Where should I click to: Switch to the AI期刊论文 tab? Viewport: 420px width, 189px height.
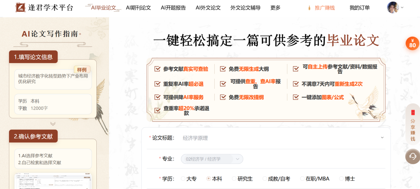click(x=138, y=8)
